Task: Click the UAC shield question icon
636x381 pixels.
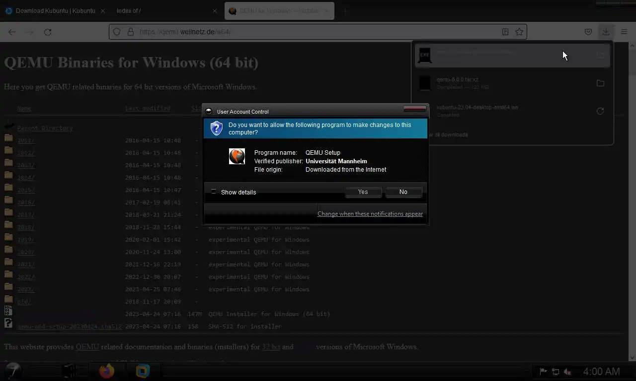Action: coord(216,128)
